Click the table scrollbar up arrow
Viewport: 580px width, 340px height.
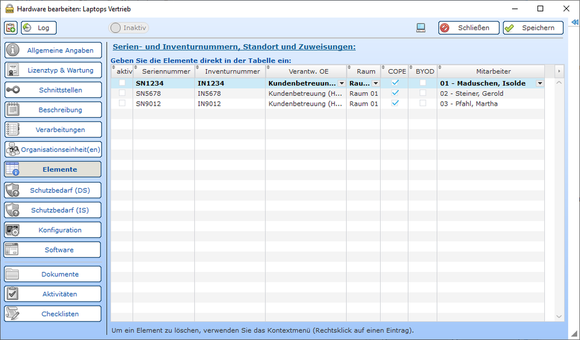click(x=559, y=83)
